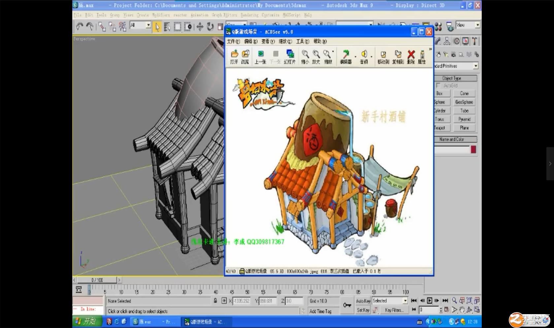The width and height of the screenshot is (554, 328).
Task: Toggle Window/Crossing selection mode
Action: [188, 27]
